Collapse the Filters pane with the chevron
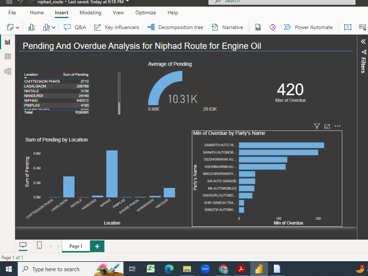The image size is (368, 276). (363, 41)
